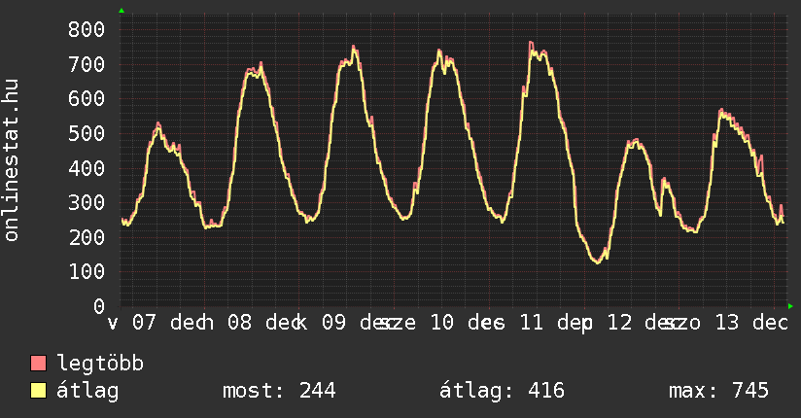Click the lowest dip near 12 dec

(596, 261)
